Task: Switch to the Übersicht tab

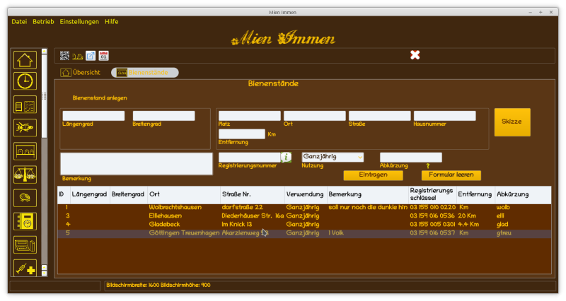Action: pyautogui.click(x=81, y=72)
